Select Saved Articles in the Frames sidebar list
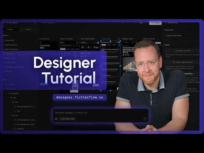This screenshot has width=204, height=153. coord(11,62)
